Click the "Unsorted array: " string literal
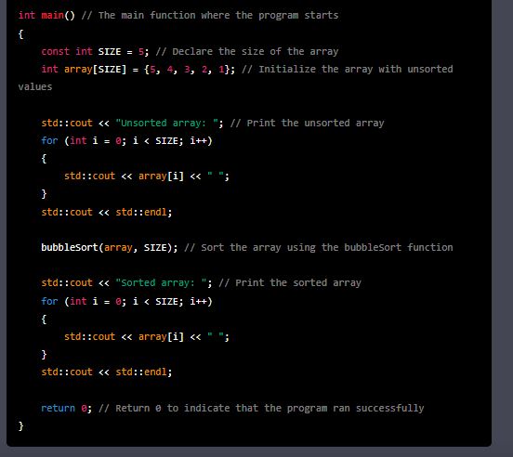The width and height of the screenshot is (513, 457). point(167,124)
